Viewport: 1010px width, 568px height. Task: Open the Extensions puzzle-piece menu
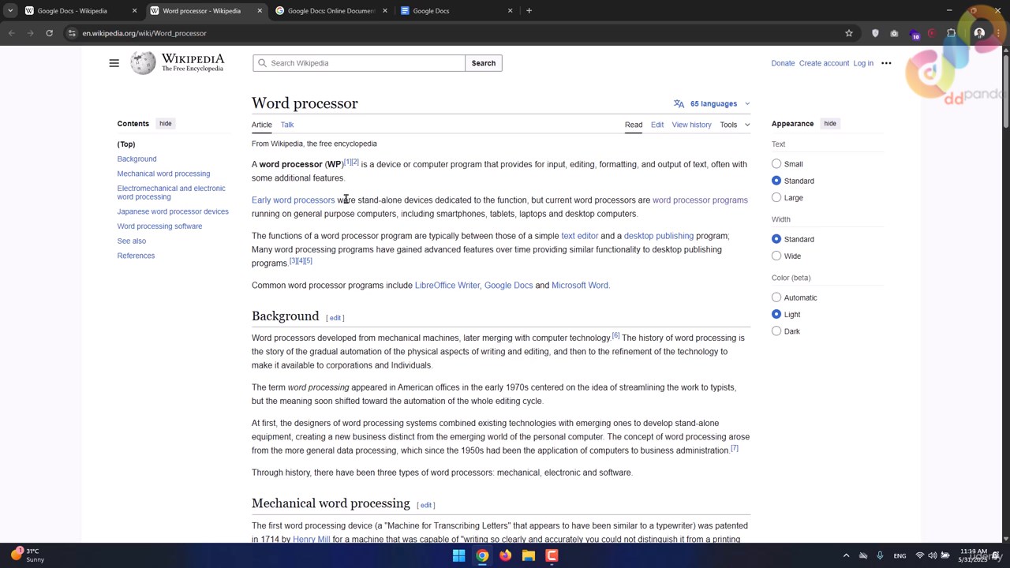tap(951, 33)
